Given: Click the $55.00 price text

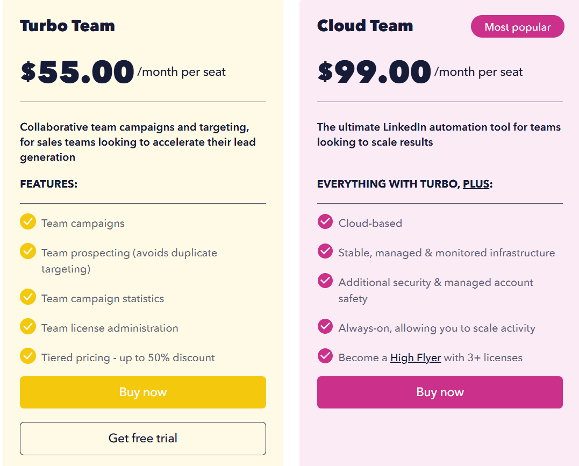Looking at the screenshot, I should click(75, 71).
